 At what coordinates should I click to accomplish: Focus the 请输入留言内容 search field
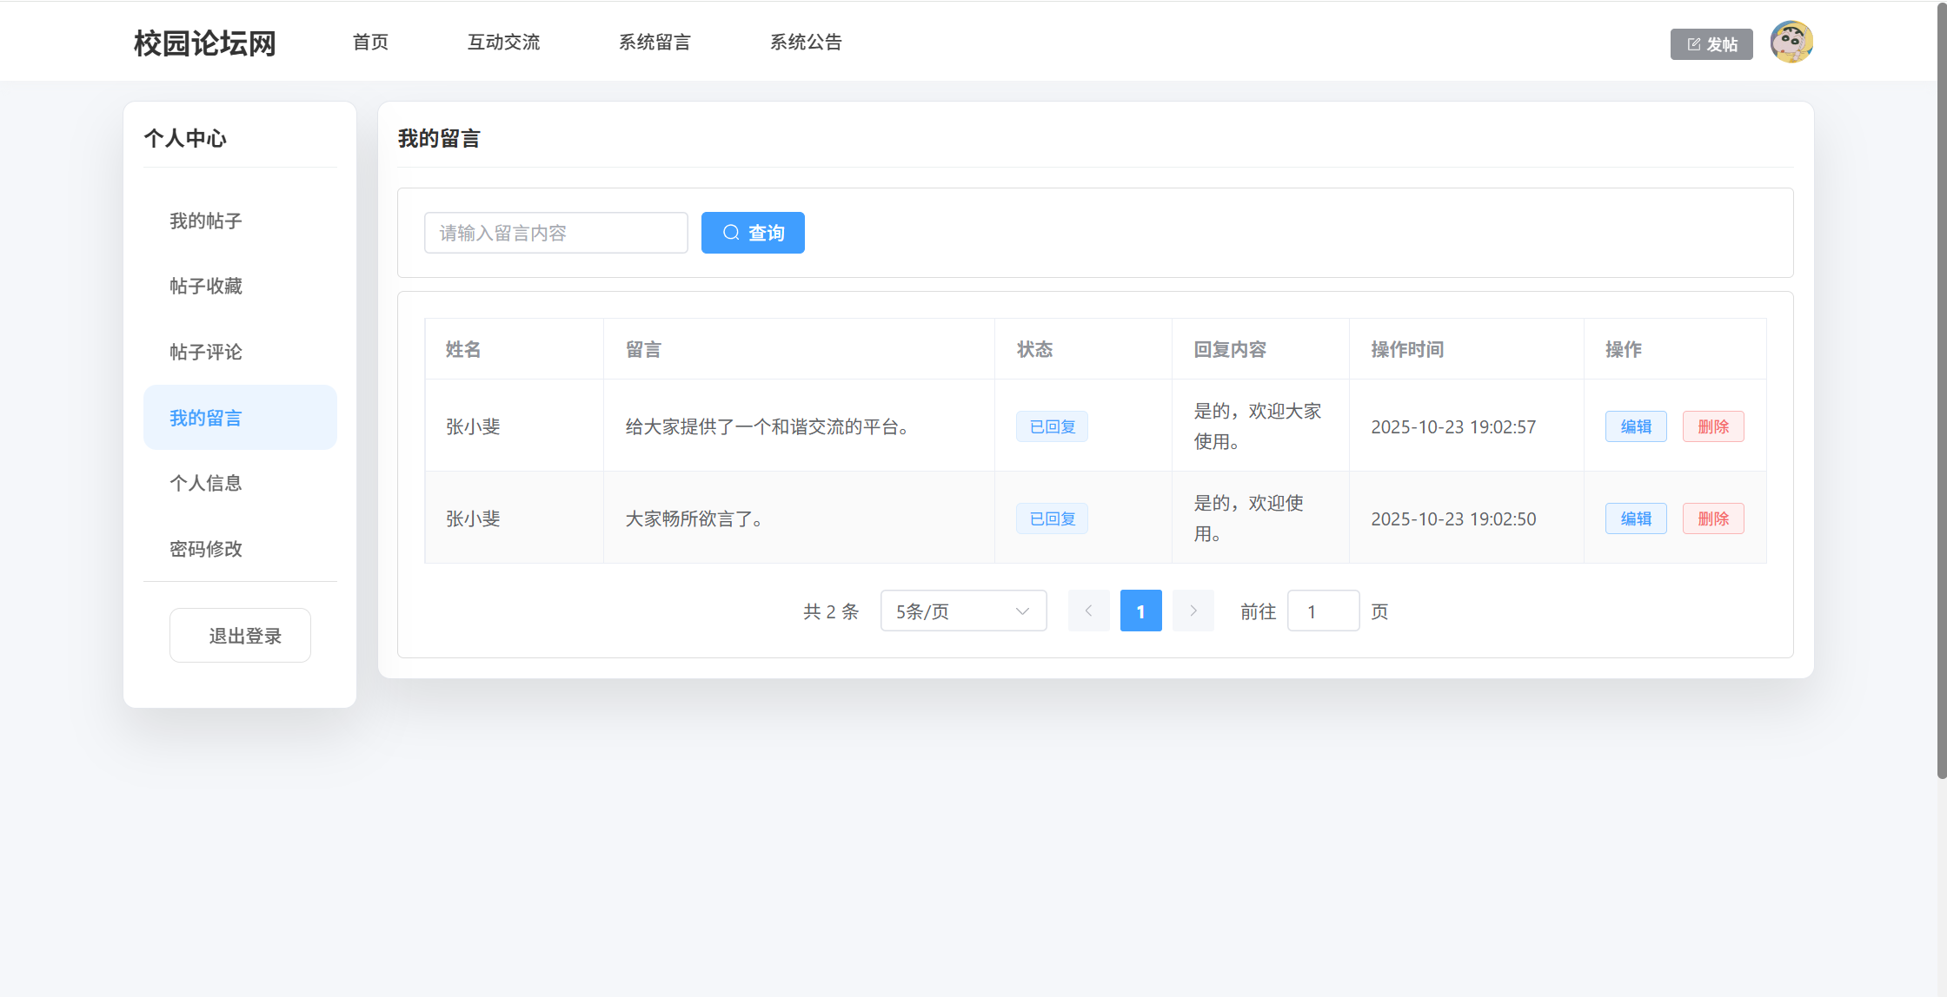(x=555, y=233)
